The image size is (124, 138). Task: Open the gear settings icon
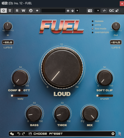[x=113, y=134]
